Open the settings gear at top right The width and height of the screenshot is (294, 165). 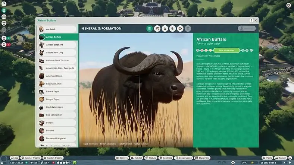coord(288,5)
